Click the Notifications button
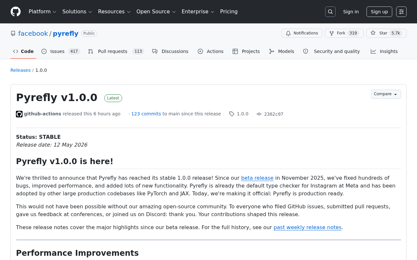Screen dimensions: 417x260 click(302, 33)
